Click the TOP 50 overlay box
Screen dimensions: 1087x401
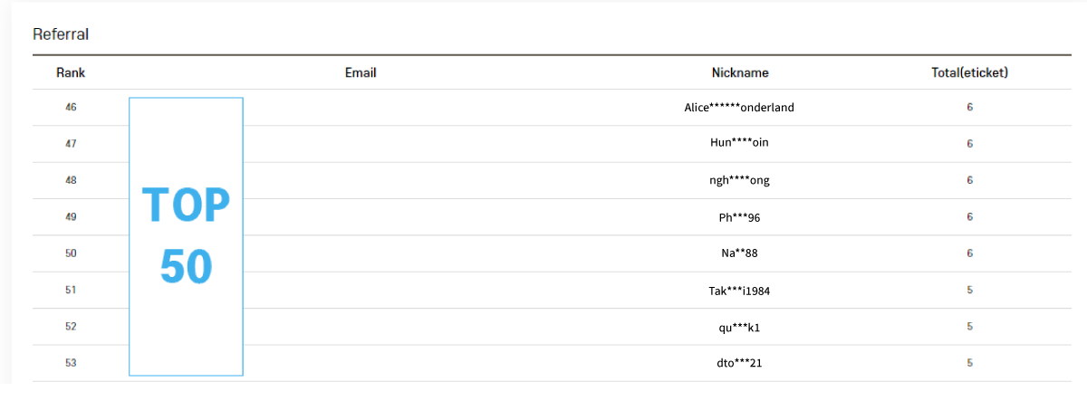click(x=186, y=236)
